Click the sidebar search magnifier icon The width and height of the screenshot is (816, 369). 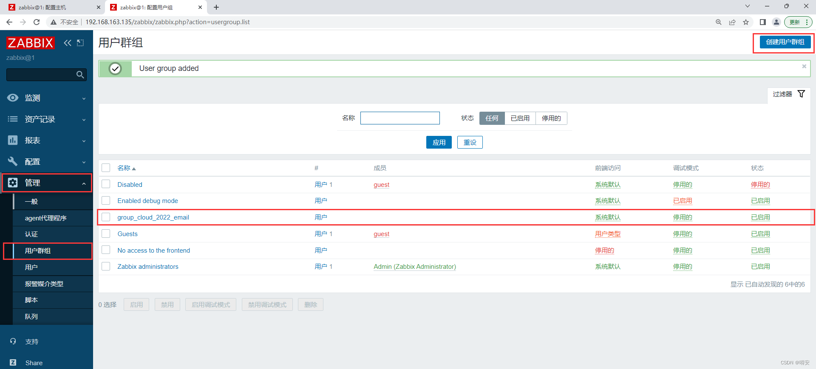click(80, 75)
